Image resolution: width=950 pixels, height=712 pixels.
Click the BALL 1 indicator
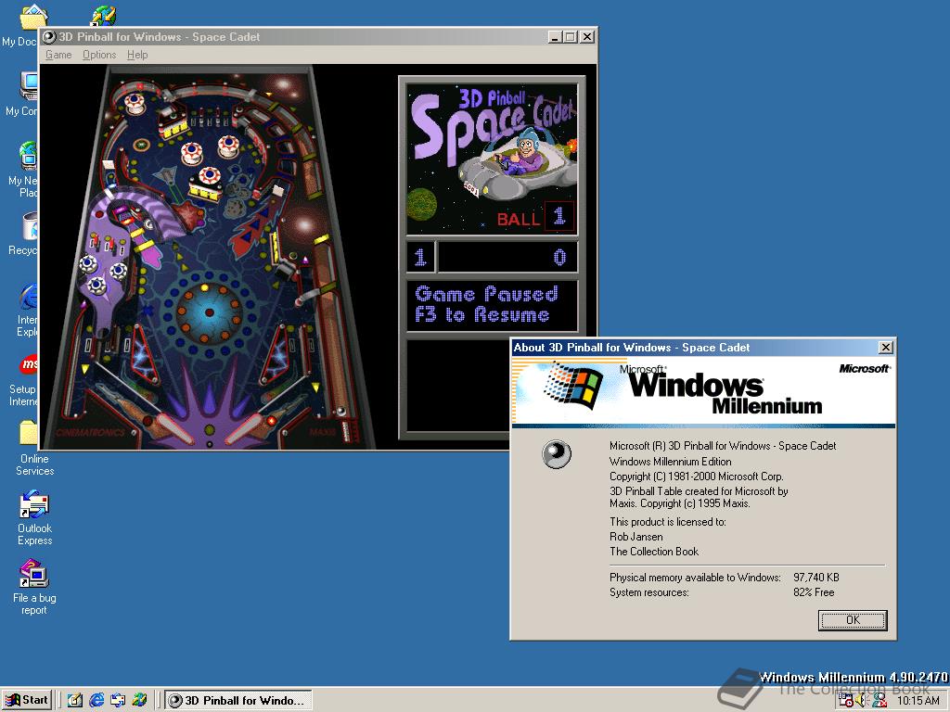pyautogui.click(x=533, y=217)
